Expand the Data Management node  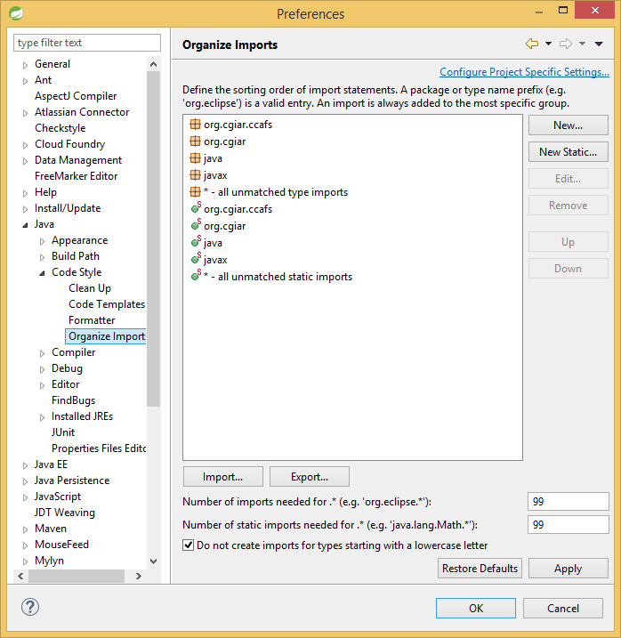click(25, 161)
